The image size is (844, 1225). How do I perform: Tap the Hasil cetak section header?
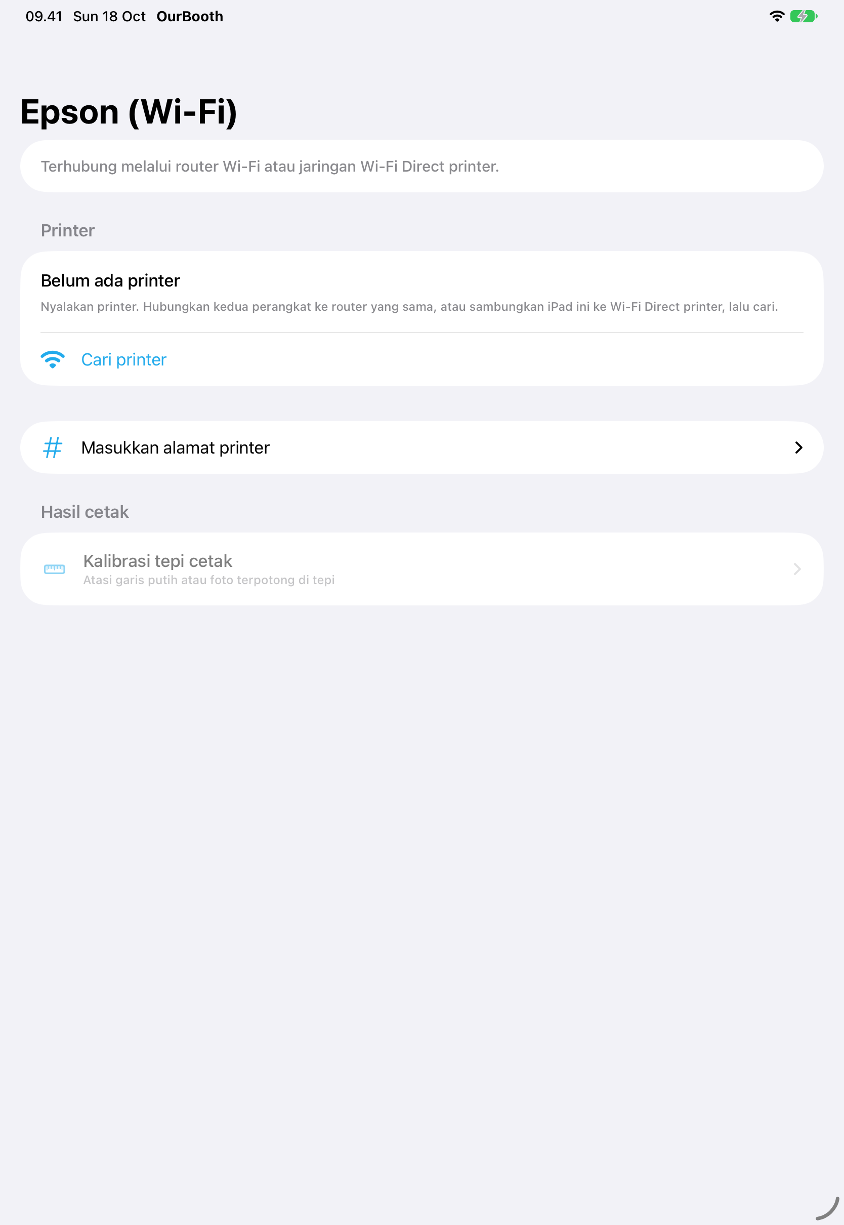click(x=85, y=512)
